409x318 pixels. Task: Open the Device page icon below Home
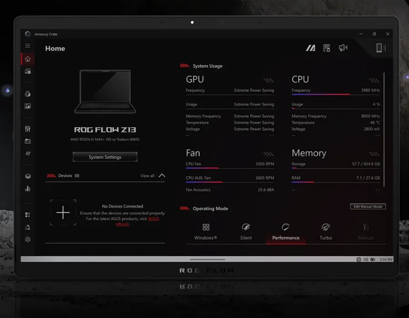(28, 71)
